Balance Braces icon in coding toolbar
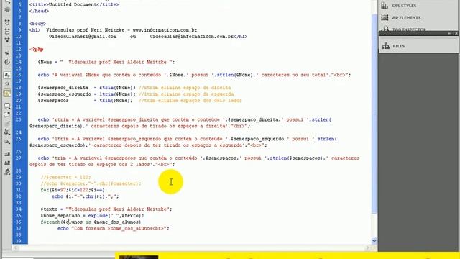 [x=7, y=62]
